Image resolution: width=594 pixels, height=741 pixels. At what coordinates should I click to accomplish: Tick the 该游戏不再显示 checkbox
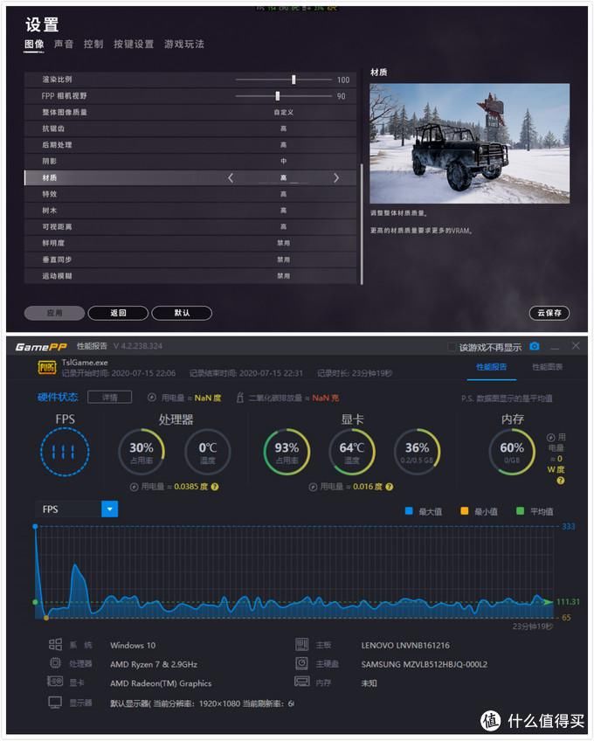pos(452,347)
